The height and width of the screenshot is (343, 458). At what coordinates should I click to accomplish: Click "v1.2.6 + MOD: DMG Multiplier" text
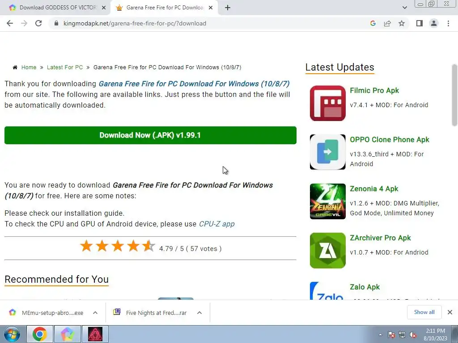pyautogui.click(x=394, y=203)
